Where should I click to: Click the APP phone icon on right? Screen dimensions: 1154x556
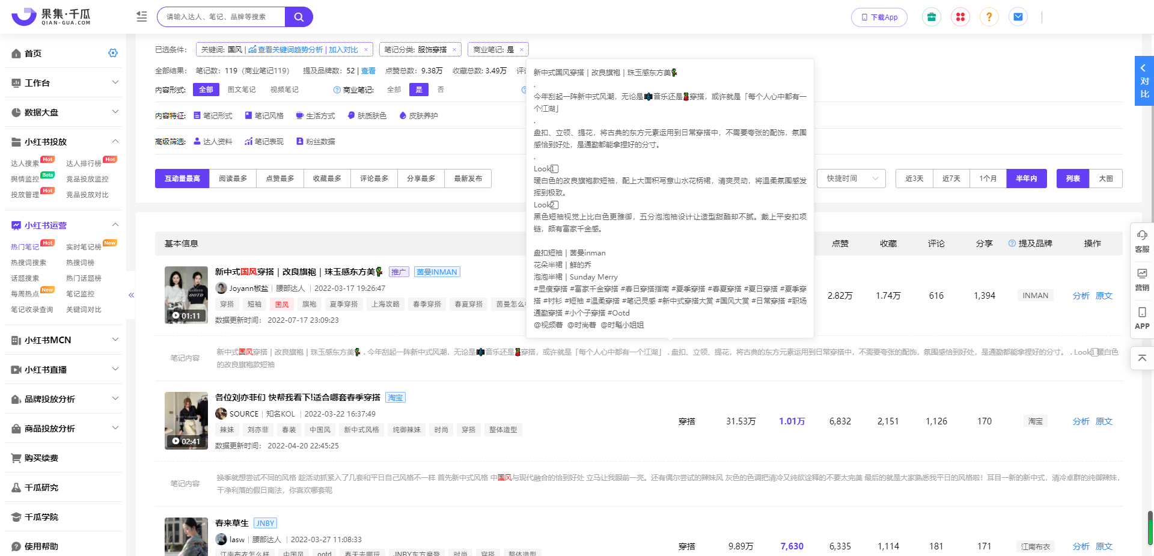pos(1142,318)
